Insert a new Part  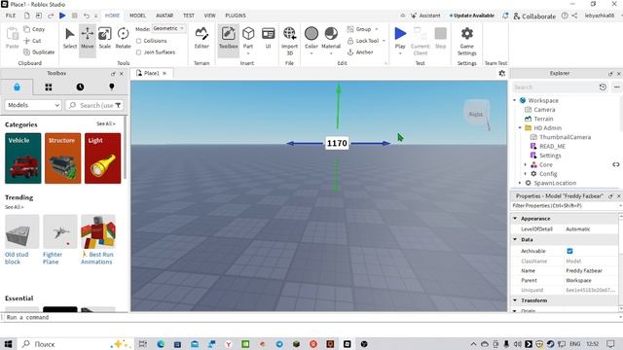click(248, 38)
